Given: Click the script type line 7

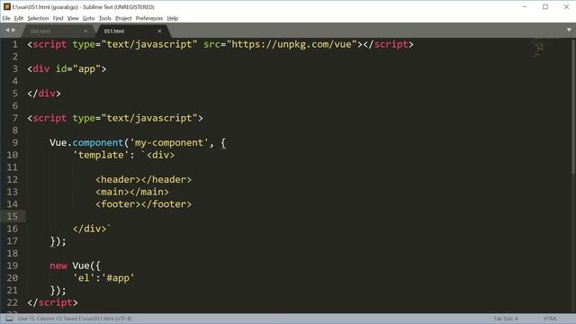Looking at the screenshot, I should (x=115, y=118).
